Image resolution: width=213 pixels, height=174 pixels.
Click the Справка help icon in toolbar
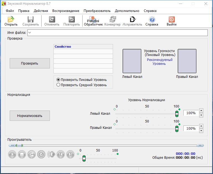coord(152,19)
